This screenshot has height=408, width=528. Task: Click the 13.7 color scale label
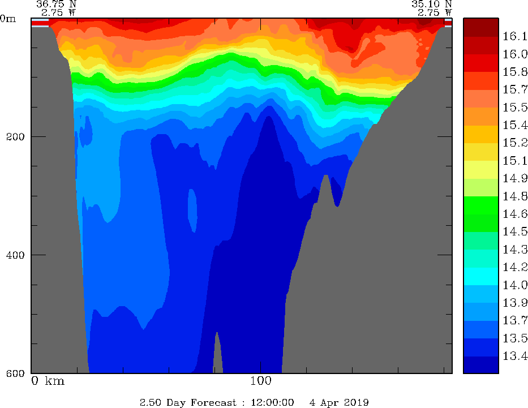[515, 320]
